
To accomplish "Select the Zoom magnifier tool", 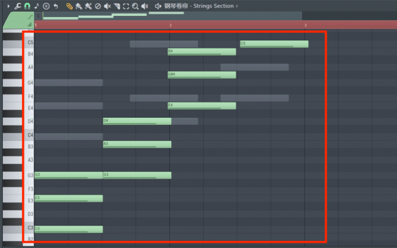I will tap(135, 6).
